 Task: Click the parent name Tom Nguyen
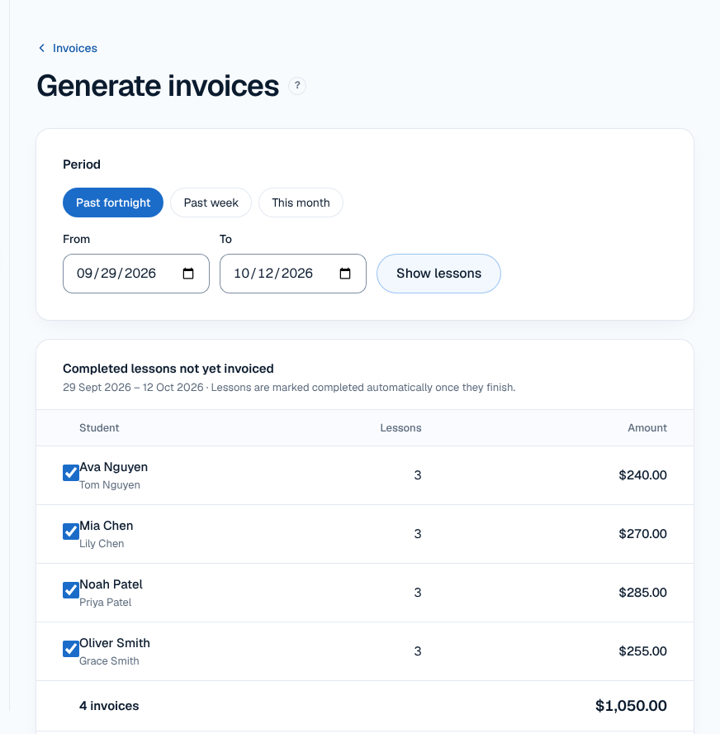pyautogui.click(x=110, y=485)
